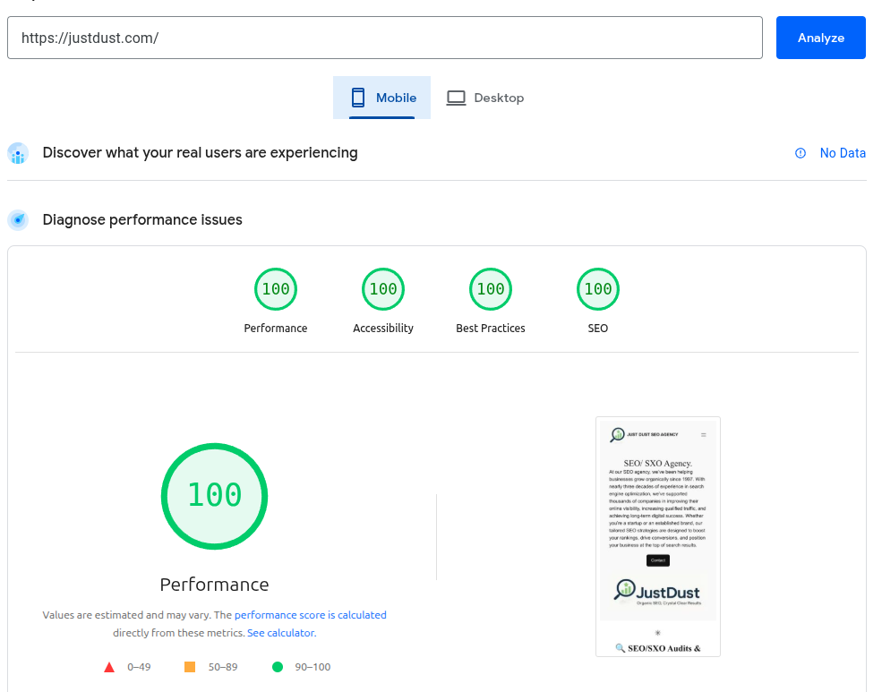Click the No Data link
Image resolution: width=882 pixels, height=692 pixels.
[x=843, y=153]
